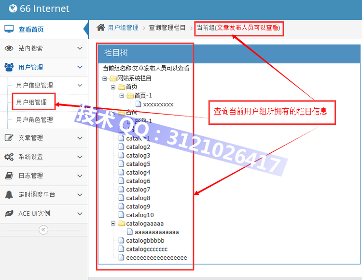
Task: Click the folder icon of catalogaaaaa
Action: pyautogui.click(x=122, y=223)
